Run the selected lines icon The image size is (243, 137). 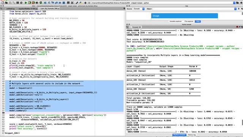37,3
